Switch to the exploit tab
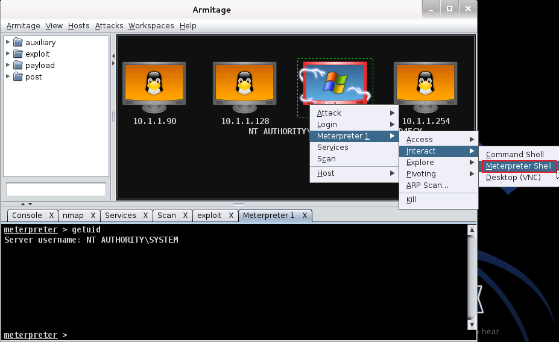 pyautogui.click(x=209, y=216)
